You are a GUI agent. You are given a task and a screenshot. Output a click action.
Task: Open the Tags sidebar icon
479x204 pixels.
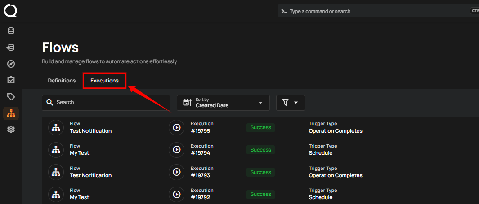pyautogui.click(x=11, y=96)
